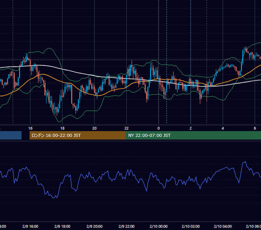The image size is (261, 230).
Task: Click the 2/9 20:00 date label
Action: pyautogui.click(x=94, y=226)
